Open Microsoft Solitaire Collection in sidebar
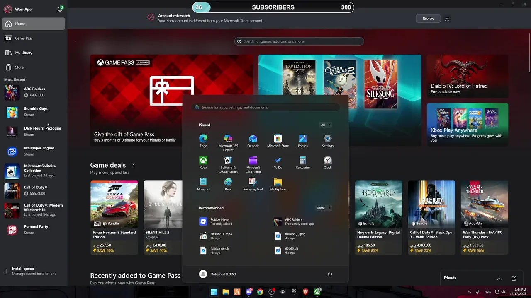The image size is (531, 298). 34,171
